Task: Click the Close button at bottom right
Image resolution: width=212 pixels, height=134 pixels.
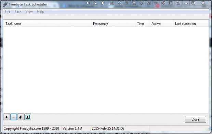Action: tap(195, 119)
